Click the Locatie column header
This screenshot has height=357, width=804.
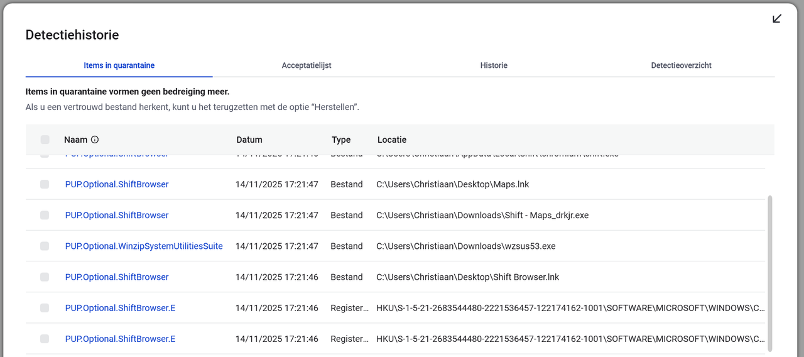(x=392, y=140)
